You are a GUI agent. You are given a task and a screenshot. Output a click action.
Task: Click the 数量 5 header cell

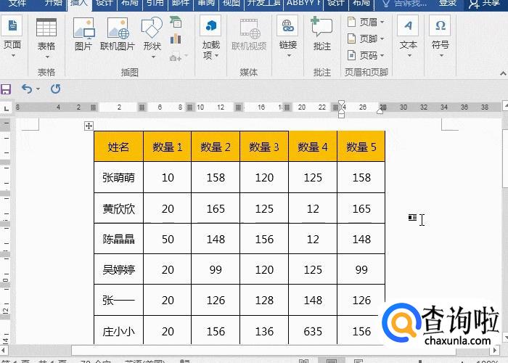coord(361,147)
